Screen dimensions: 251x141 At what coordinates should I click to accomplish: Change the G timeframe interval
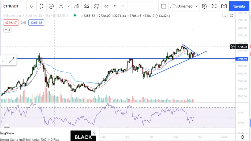coord(31,6)
